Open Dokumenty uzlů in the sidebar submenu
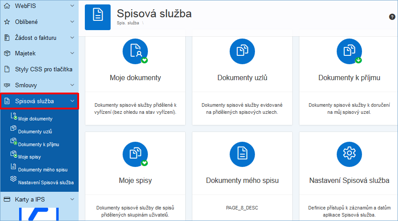Image resolution: width=398 pixels, height=221 pixels. (35, 132)
